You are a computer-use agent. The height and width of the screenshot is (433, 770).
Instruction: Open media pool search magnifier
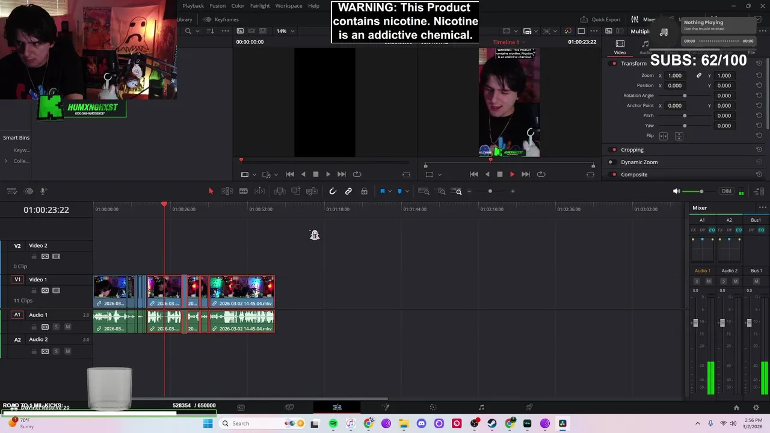point(188,31)
